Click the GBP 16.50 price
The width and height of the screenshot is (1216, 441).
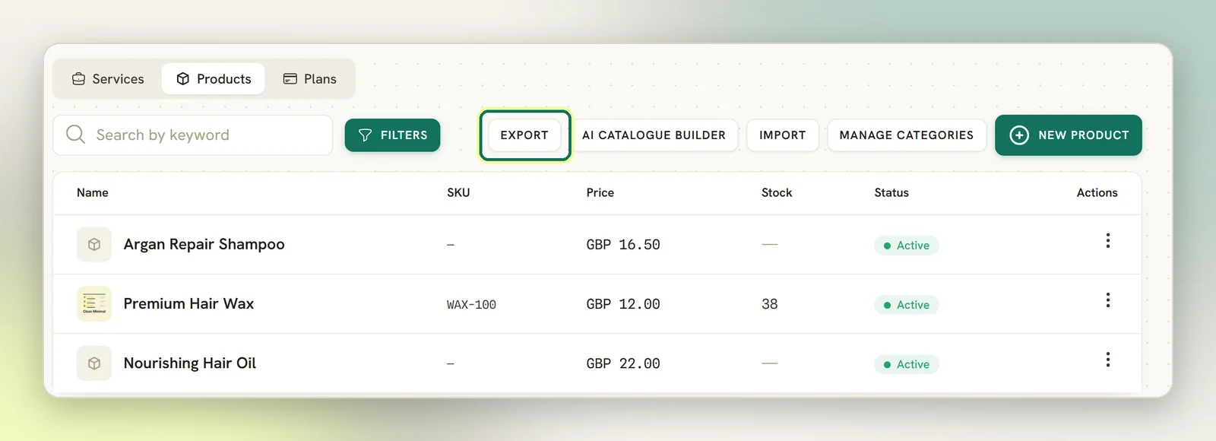(623, 245)
